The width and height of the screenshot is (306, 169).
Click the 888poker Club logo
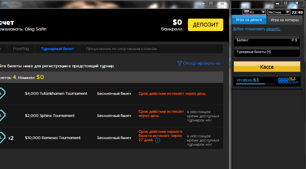click(x=288, y=80)
